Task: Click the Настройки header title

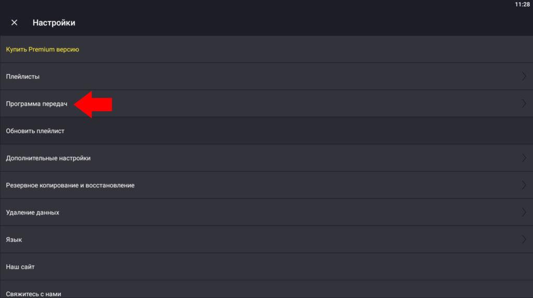Action: [54, 23]
